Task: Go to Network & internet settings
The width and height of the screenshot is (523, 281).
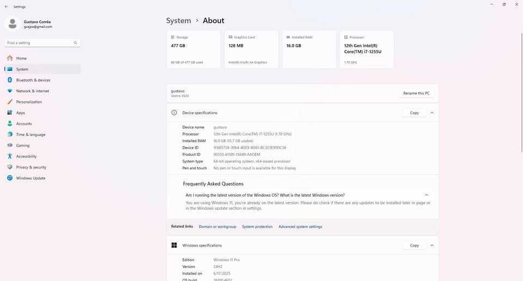Action: coord(42,90)
